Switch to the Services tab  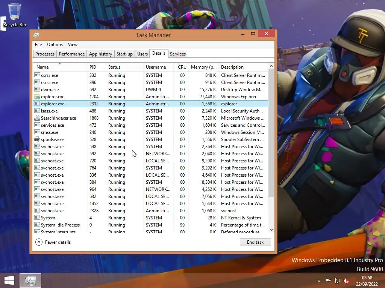[178, 54]
